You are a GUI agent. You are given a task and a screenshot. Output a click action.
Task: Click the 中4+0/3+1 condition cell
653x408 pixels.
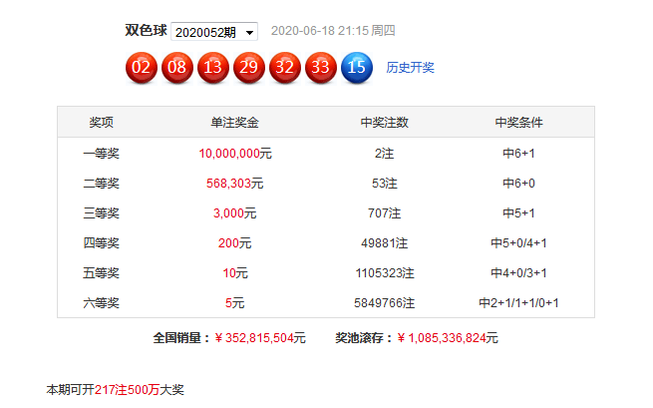[x=518, y=273]
